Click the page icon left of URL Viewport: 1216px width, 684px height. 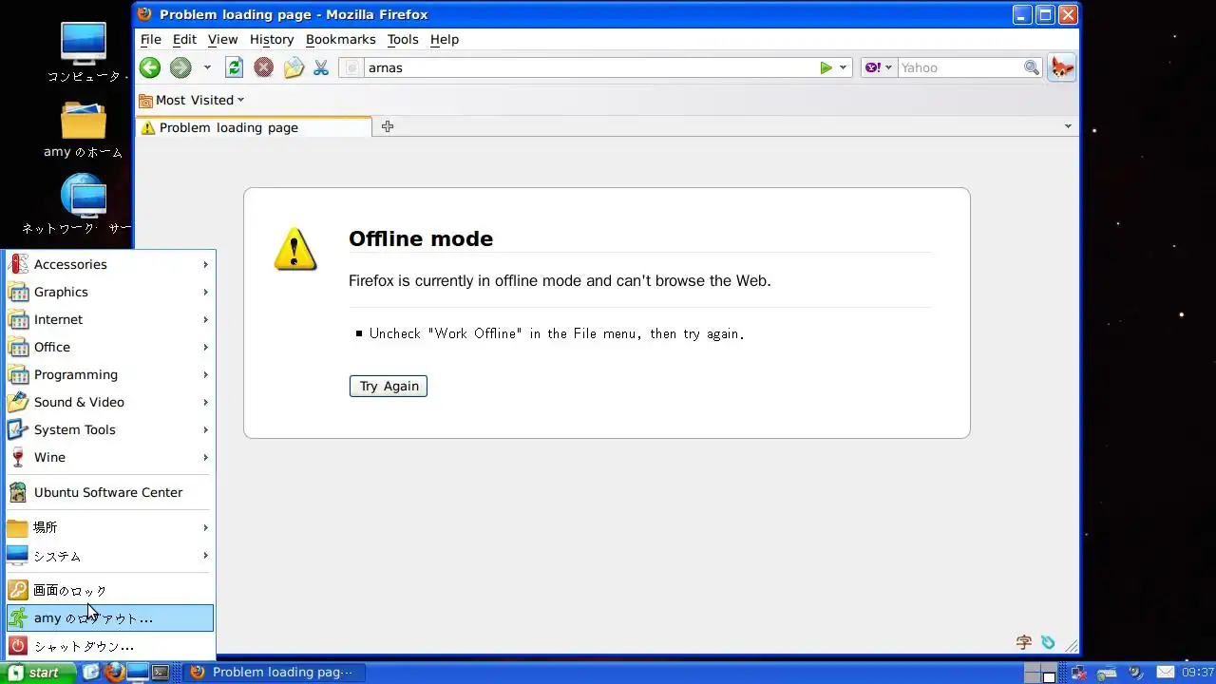[x=351, y=67]
